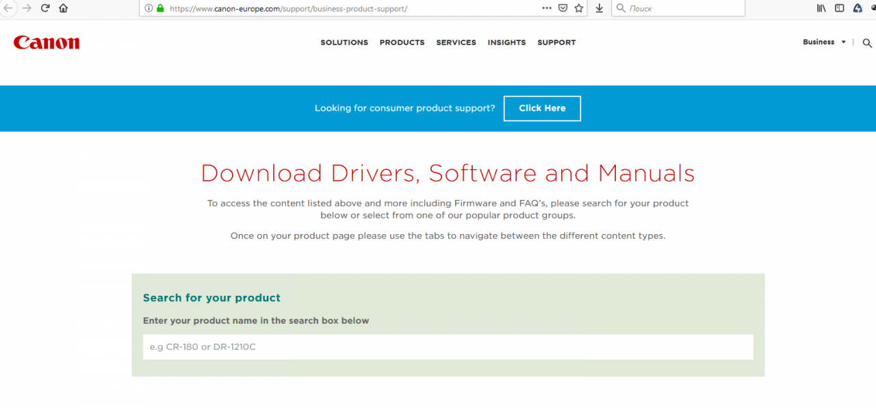The height and width of the screenshot is (408, 876).
Task: Save page to Pocket
Action: click(563, 8)
